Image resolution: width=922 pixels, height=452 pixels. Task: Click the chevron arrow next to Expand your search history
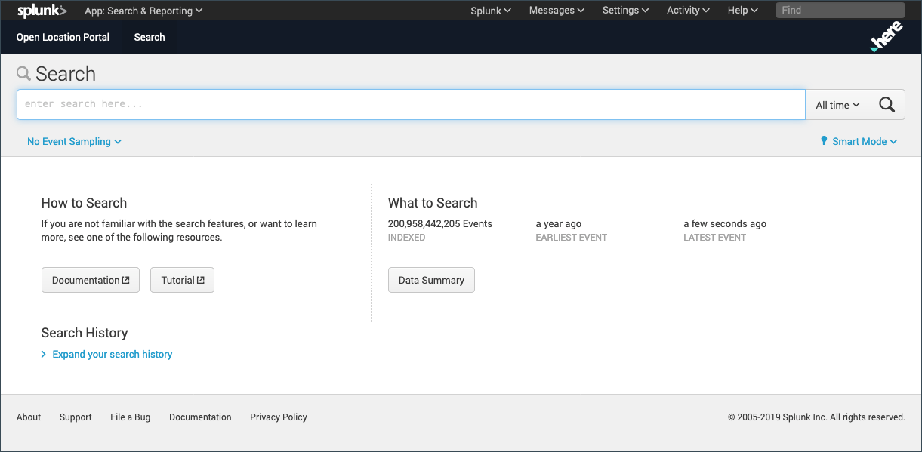coord(44,354)
